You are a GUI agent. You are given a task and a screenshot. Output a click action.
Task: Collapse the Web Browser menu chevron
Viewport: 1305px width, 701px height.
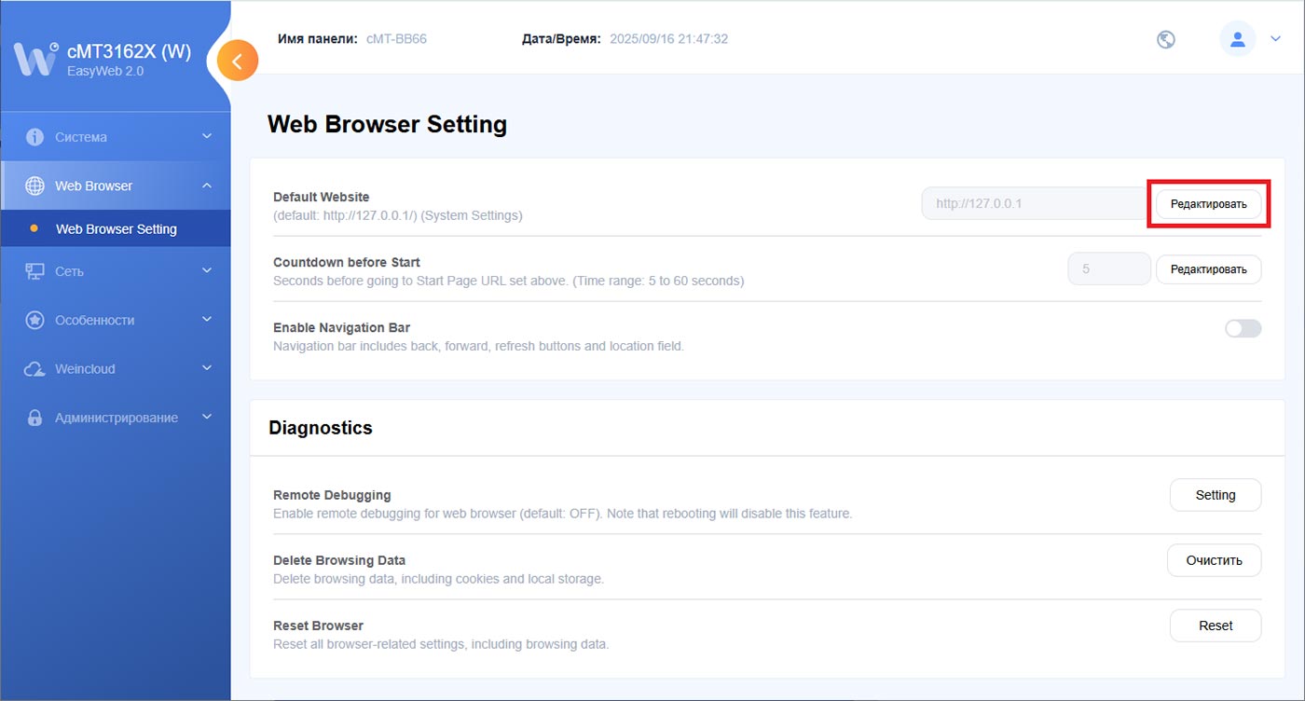(207, 186)
